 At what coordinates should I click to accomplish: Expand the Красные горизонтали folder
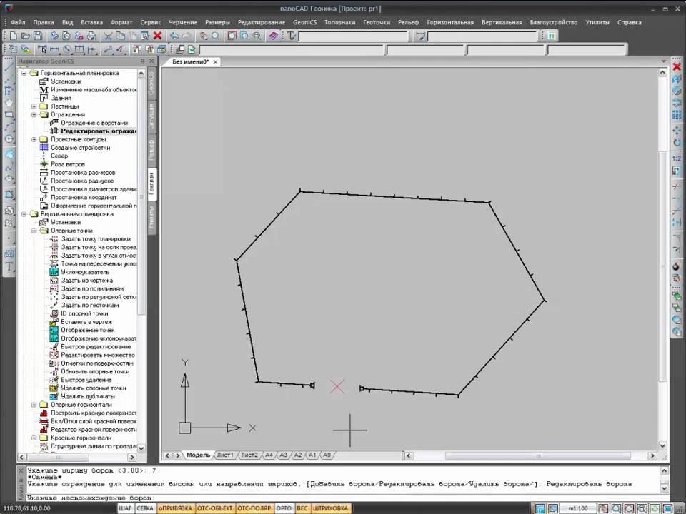(34, 438)
